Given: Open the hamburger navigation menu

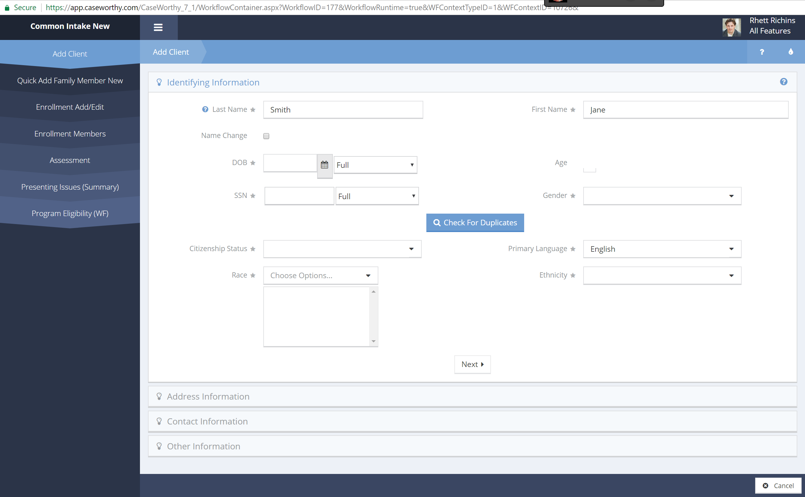Looking at the screenshot, I should pos(158,27).
